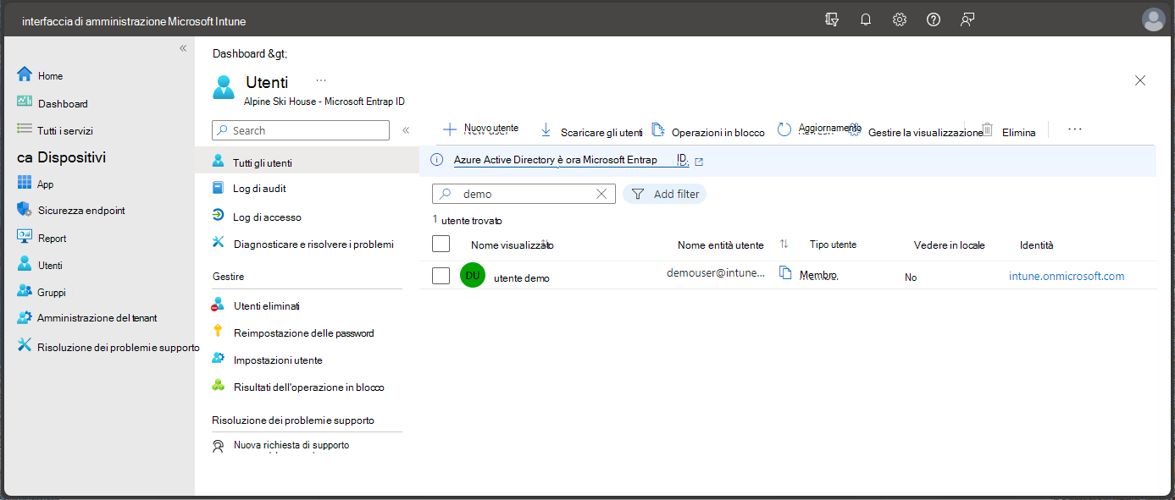Click Scaricare gli utenti download icon
The image size is (1175, 500).
pyautogui.click(x=546, y=130)
